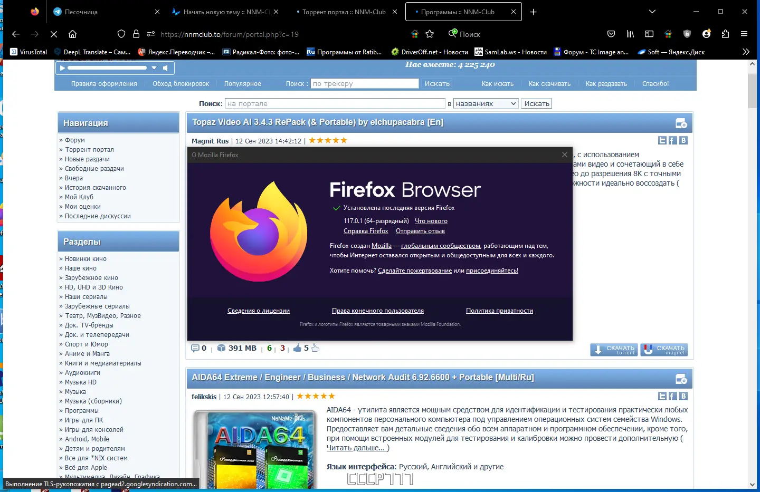This screenshot has width=760, height=492.
Task: Focus the tracker search input field
Action: click(365, 83)
